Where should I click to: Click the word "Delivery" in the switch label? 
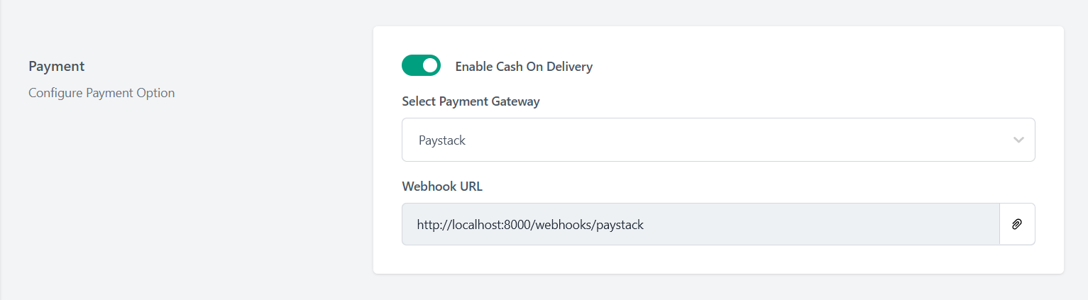568,67
